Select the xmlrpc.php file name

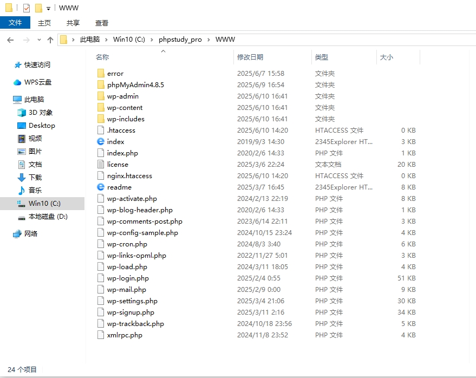[x=125, y=335]
